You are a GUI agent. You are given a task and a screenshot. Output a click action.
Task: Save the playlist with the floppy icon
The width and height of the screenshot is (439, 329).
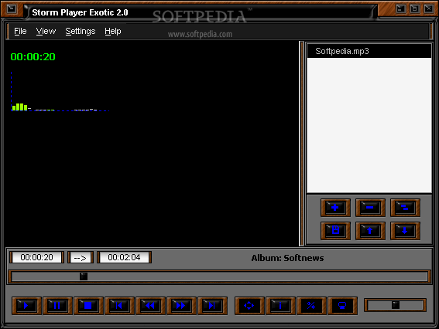[x=335, y=231]
